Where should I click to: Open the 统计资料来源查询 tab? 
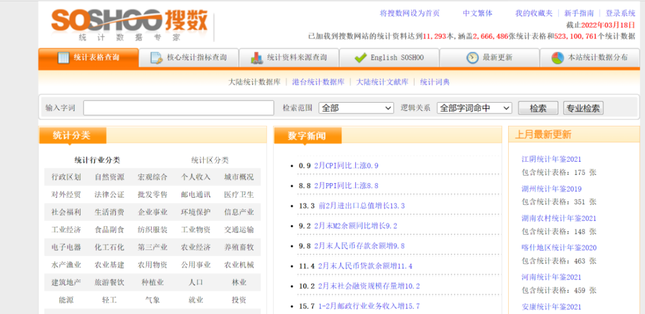(x=289, y=57)
